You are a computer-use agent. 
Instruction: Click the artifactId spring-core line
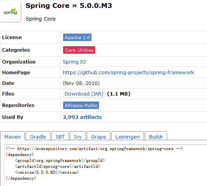(58, 166)
